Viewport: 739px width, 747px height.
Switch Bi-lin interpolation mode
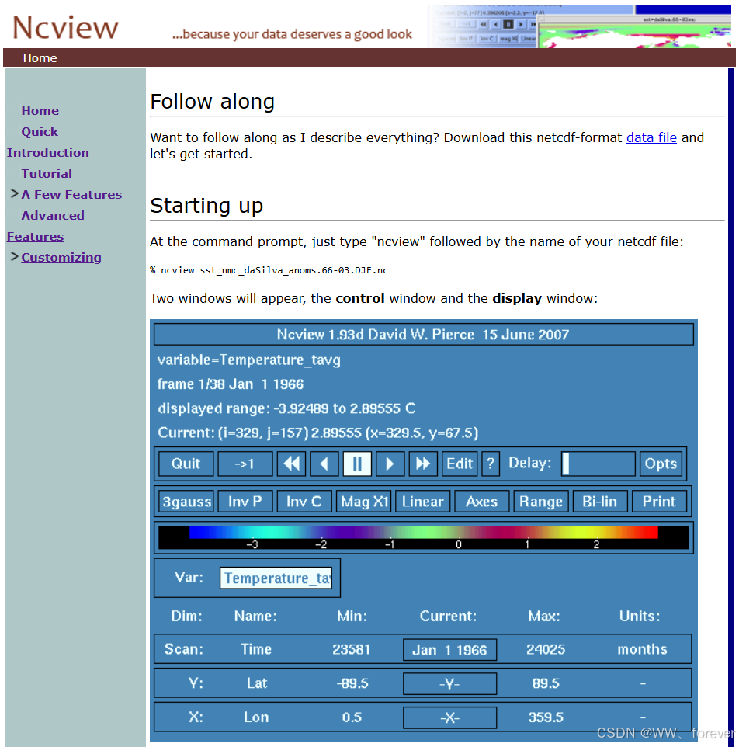[x=599, y=501]
